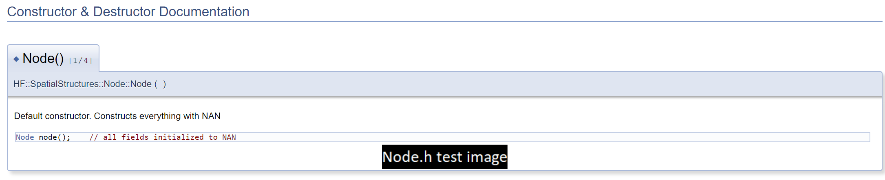
Task: Click the diamond permalink icon beside Node()
Action: [16, 59]
